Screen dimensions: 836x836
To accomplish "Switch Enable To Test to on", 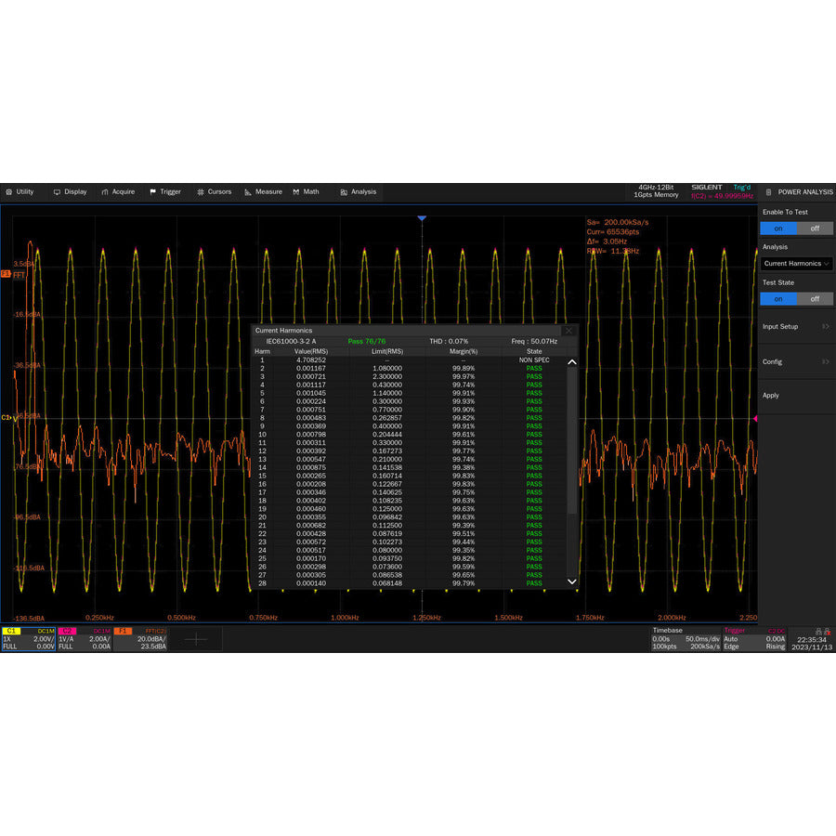I will [779, 229].
